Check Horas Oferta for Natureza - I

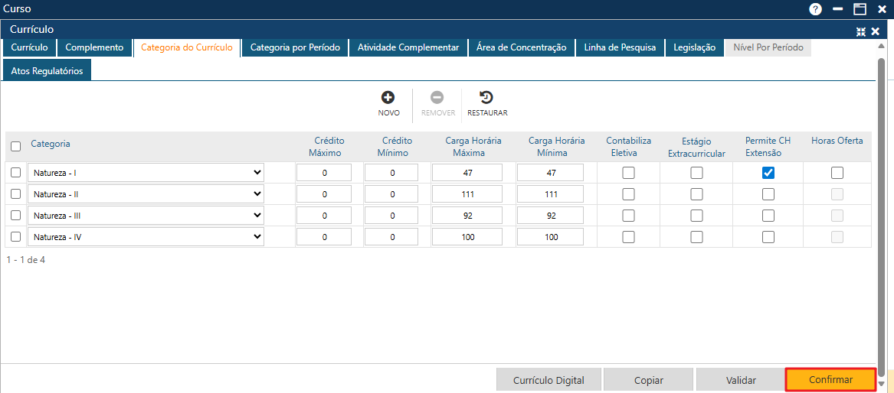point(837,173)
